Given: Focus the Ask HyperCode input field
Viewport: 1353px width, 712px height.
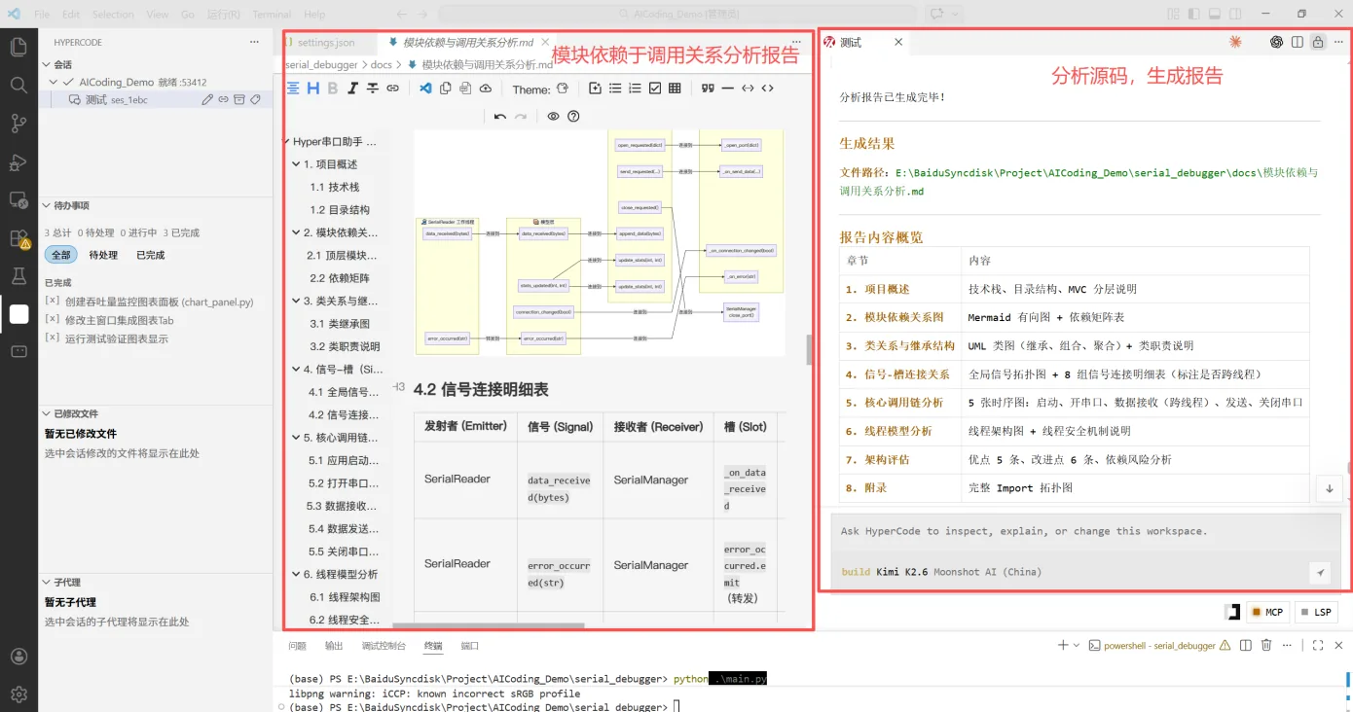Looking at the screenshot, I should pos(1084,531).
